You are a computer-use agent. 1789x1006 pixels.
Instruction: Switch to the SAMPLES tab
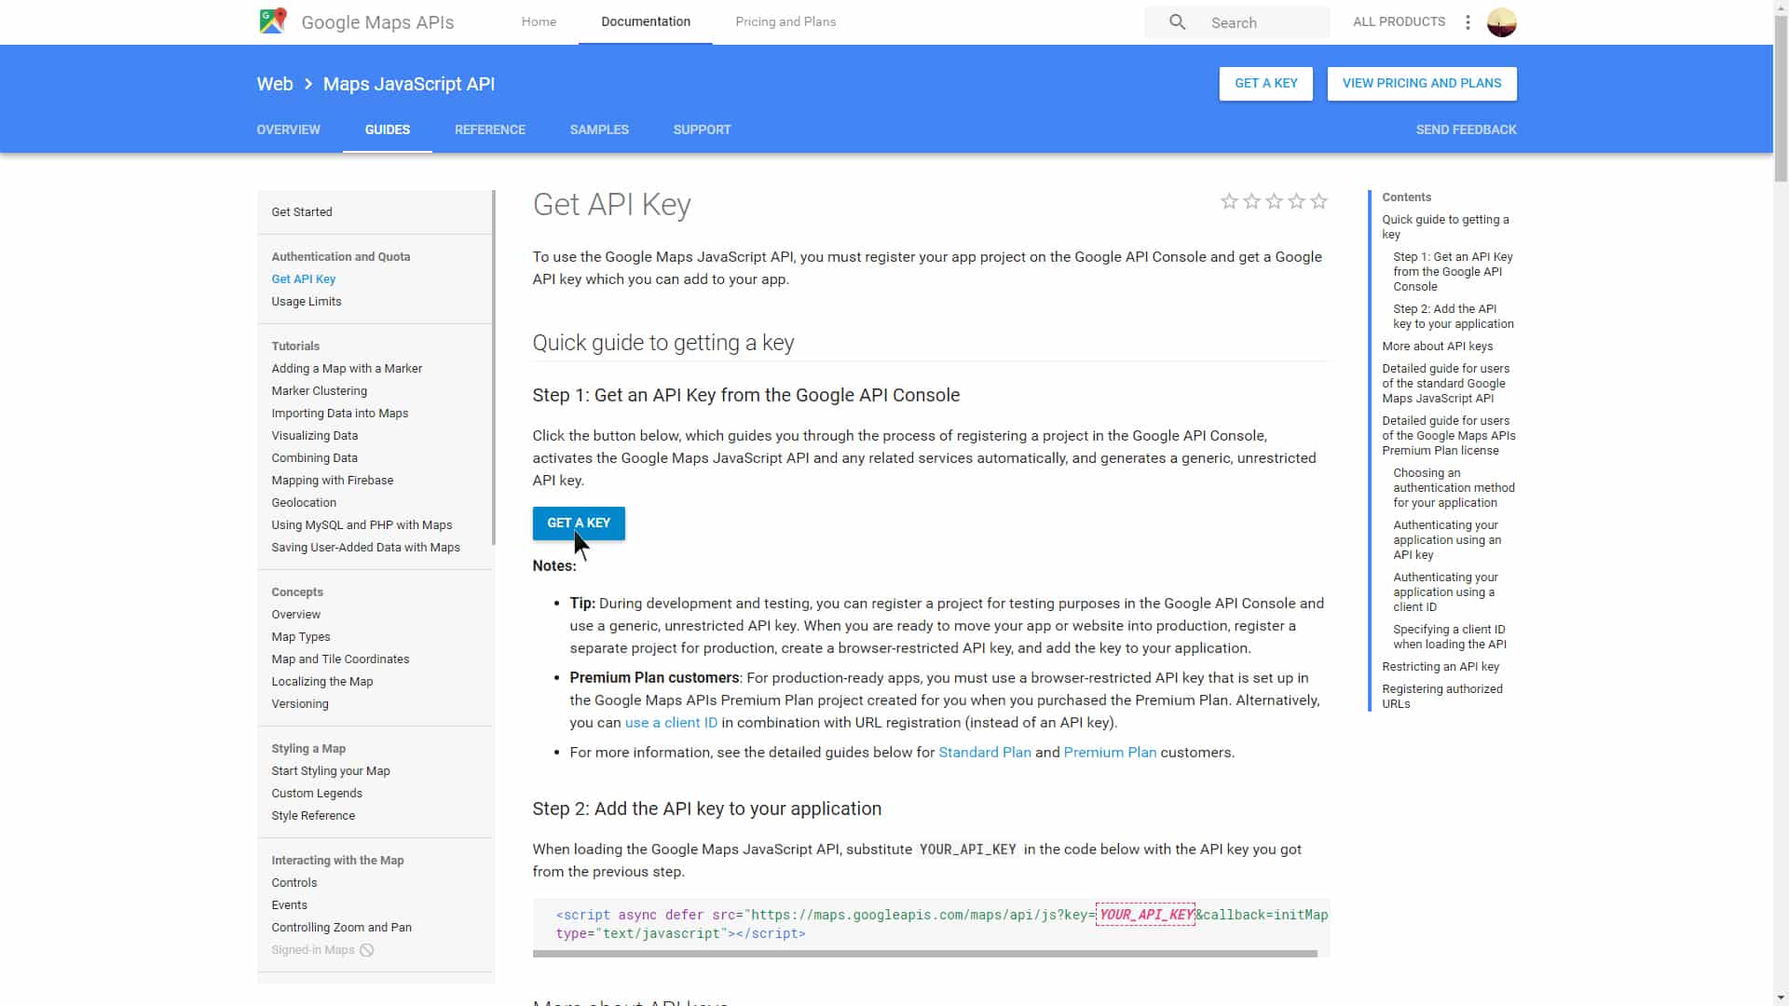599,129
